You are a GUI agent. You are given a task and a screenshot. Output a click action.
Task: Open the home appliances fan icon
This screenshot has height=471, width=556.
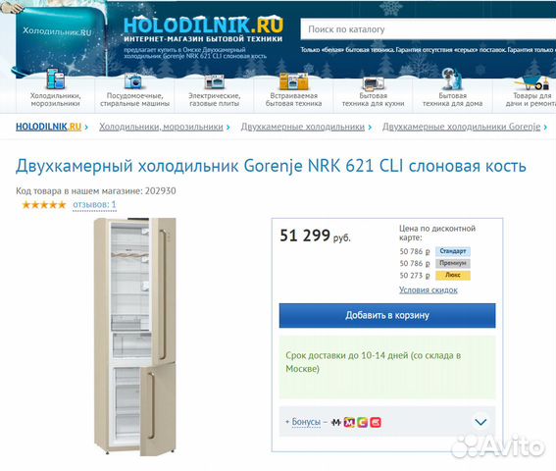point(452,78)
